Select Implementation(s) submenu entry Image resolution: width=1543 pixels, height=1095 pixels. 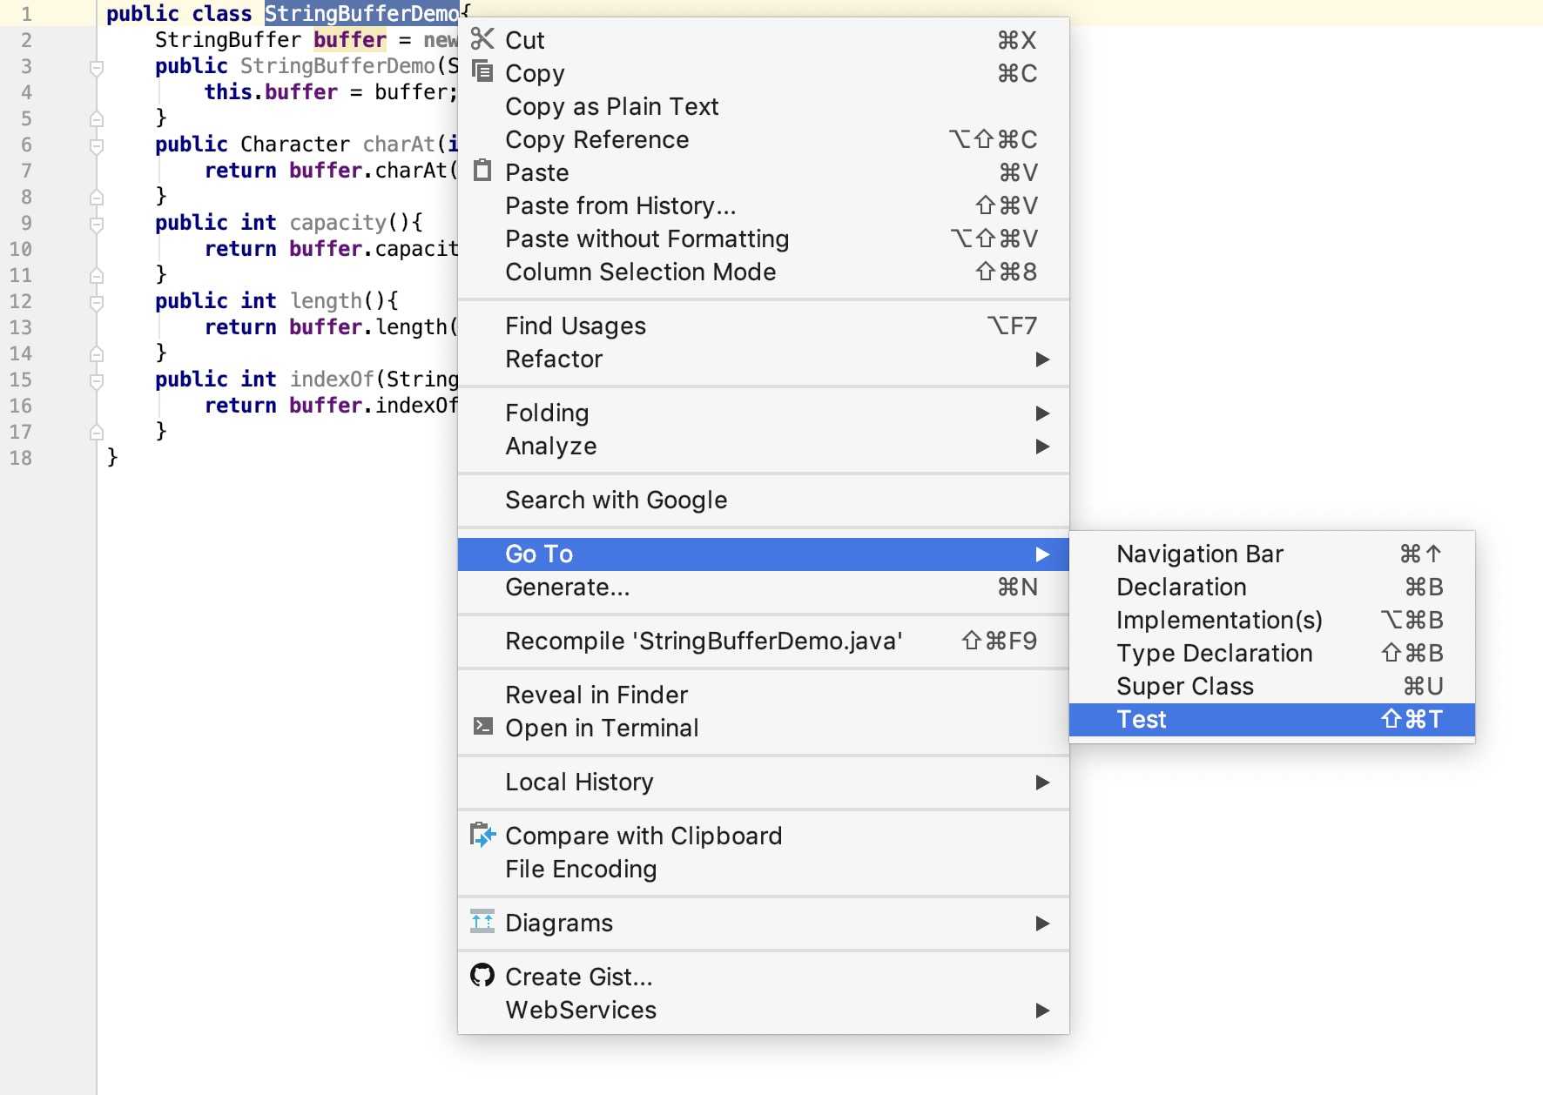tap(1272, 620)
